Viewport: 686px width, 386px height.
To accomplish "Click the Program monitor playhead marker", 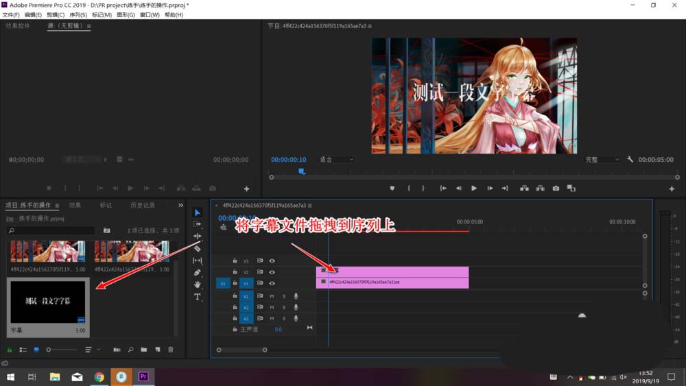I will click(x=302, y=171).
